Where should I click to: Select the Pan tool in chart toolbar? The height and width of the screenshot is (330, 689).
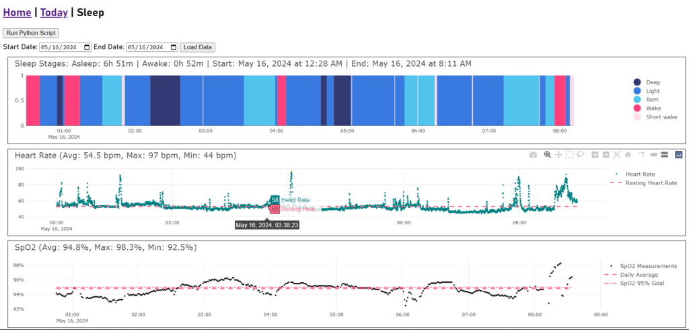click(x=558, y=155)
